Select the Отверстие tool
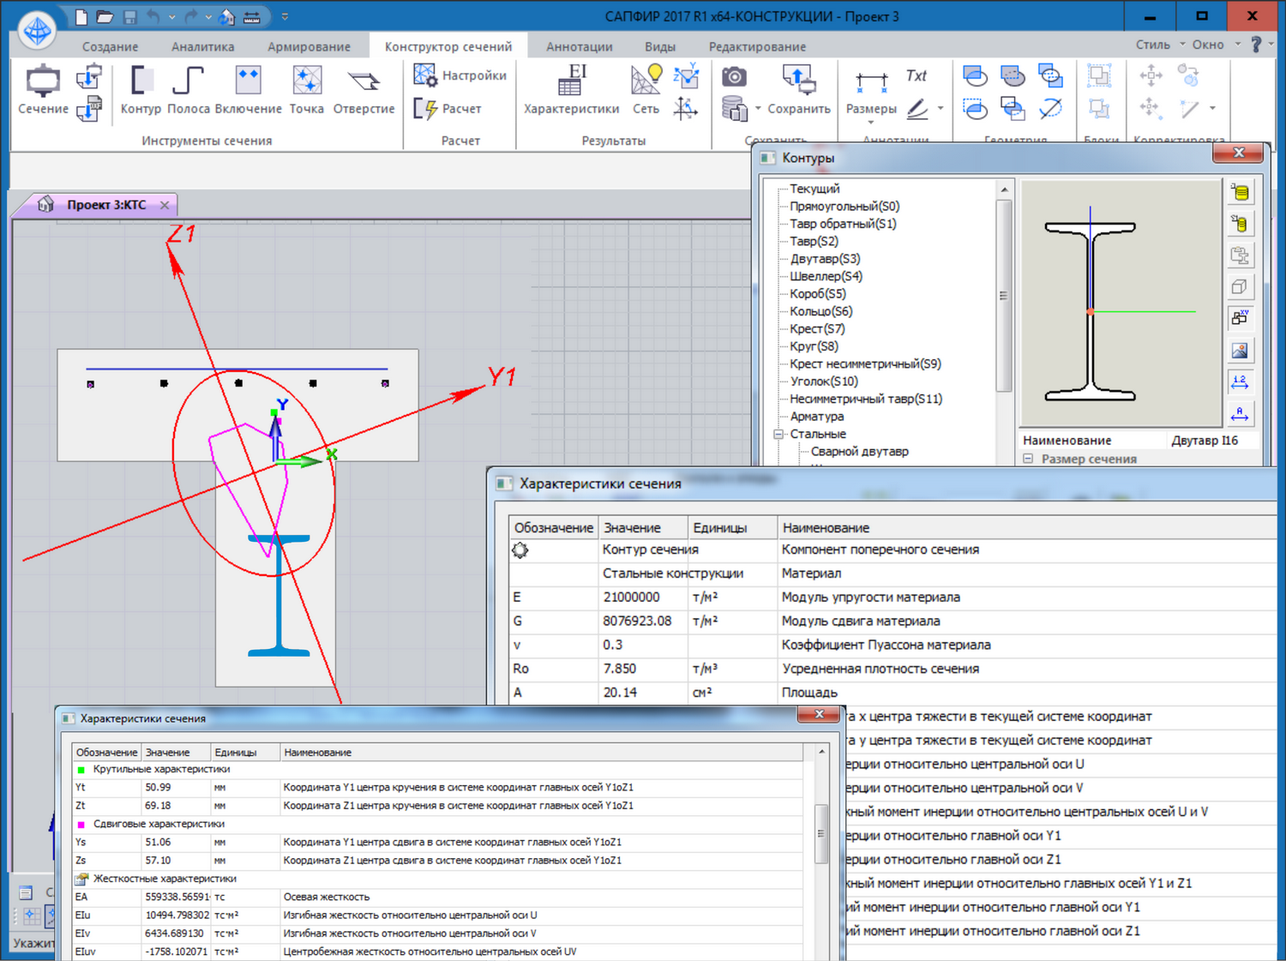1286x961 pixels. (364, 91)
